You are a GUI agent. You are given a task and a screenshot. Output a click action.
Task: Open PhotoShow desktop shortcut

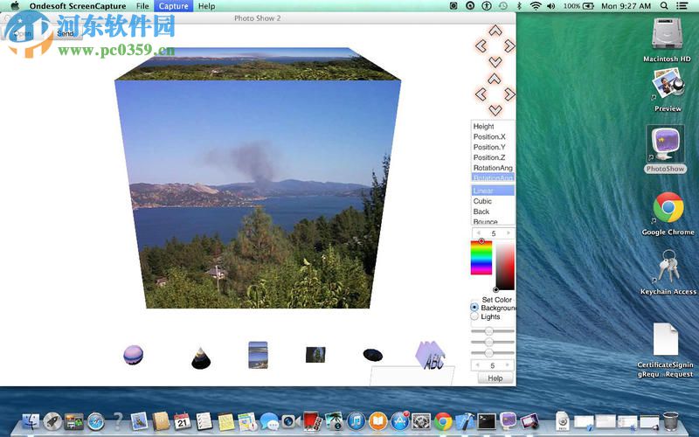click(666, 149)
